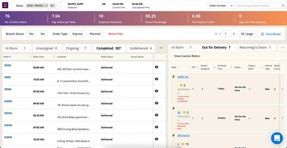The height and width of the screenshot is (148, 287).
Task: Filter Breach Status to No
Action: tap(43, 34)
